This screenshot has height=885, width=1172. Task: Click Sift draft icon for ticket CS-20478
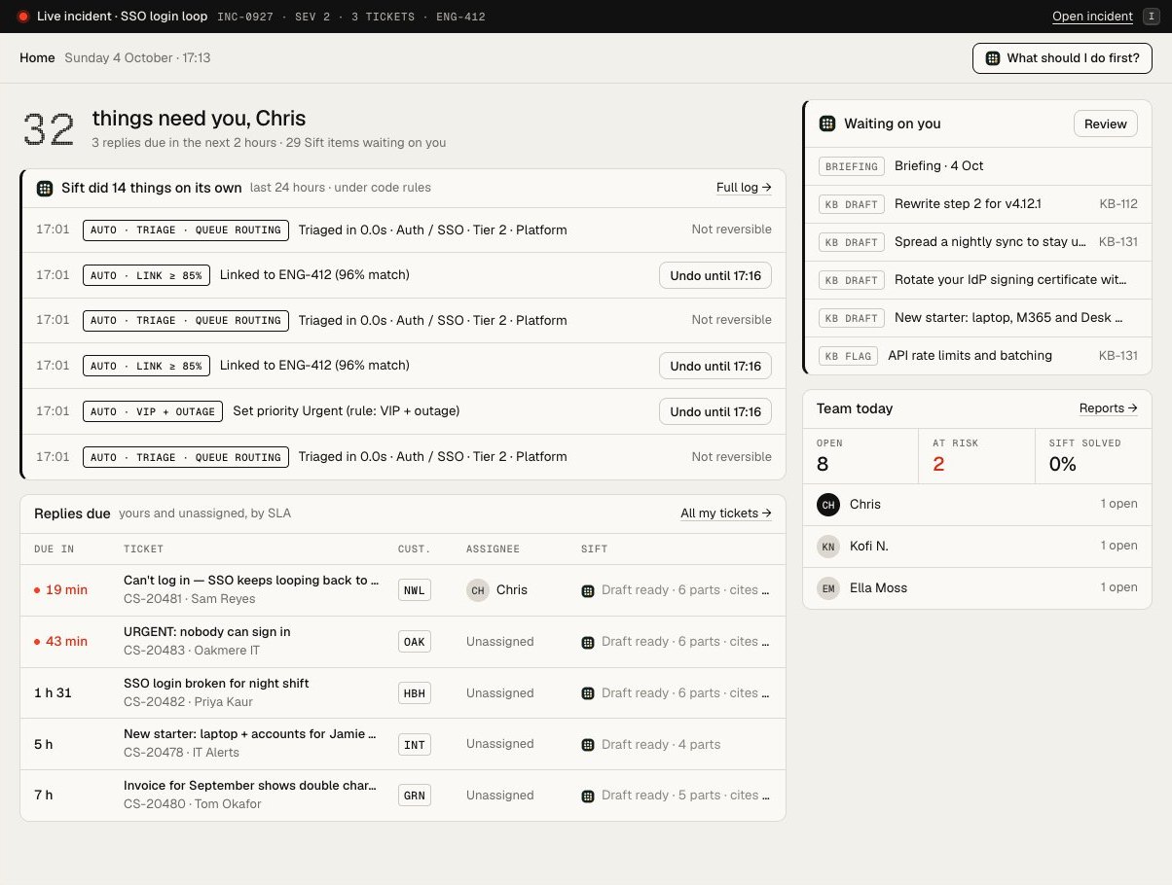588,744
